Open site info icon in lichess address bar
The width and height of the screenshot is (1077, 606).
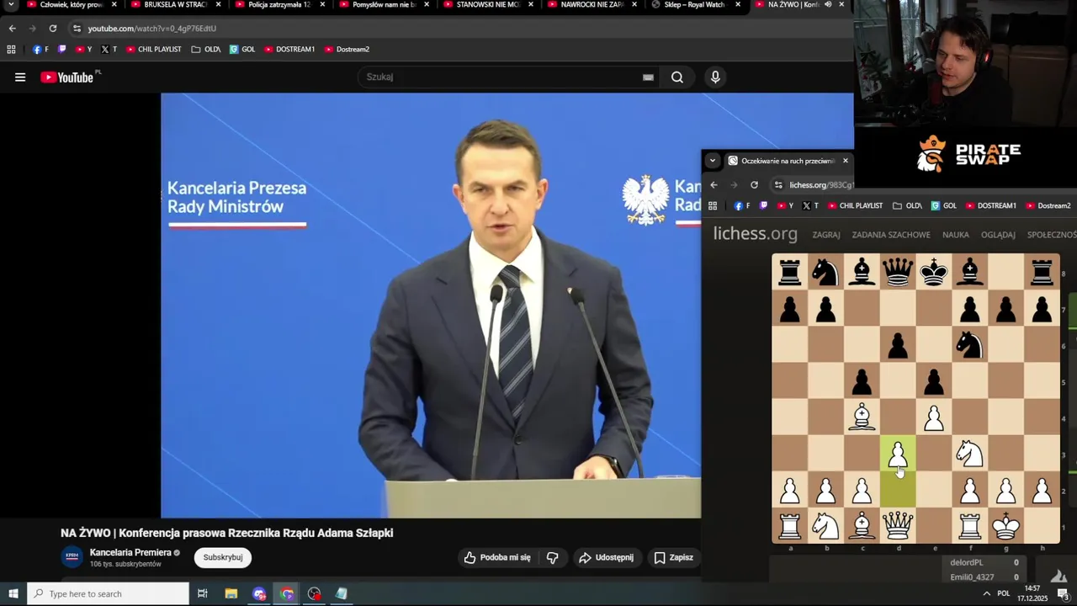pyautogui.click(x=779, y=185)
